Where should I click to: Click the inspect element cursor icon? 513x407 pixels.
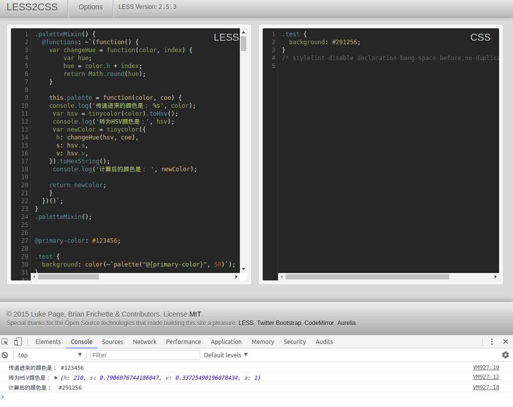tap(4, 341)
